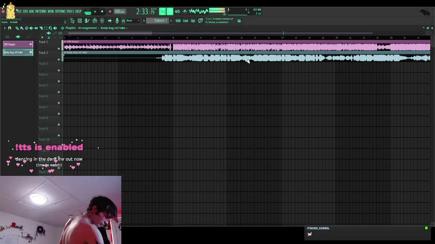Open the OPTIONS menu

tap(60, 11)
